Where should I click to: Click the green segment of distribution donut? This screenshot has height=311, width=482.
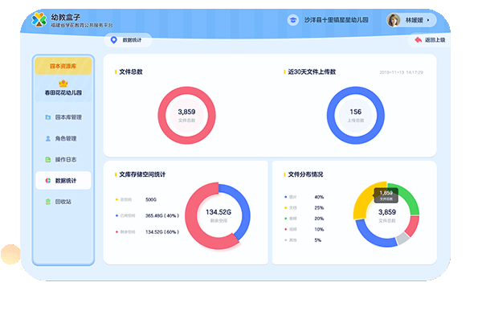click(409, 197)
